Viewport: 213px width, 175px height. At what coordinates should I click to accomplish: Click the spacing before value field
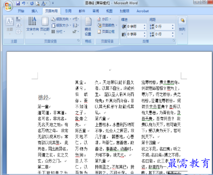[163, 27]
